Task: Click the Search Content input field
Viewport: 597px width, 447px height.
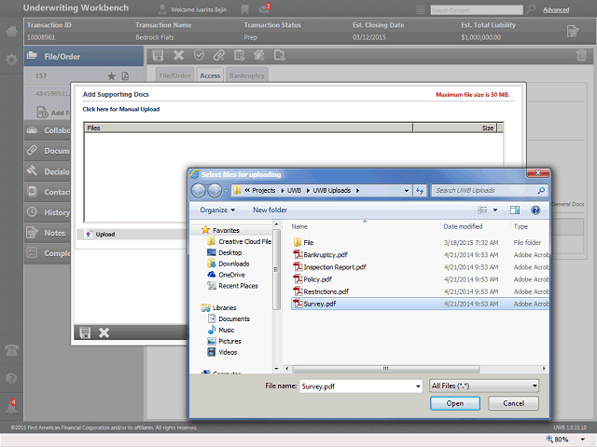Action: [477, 10]
